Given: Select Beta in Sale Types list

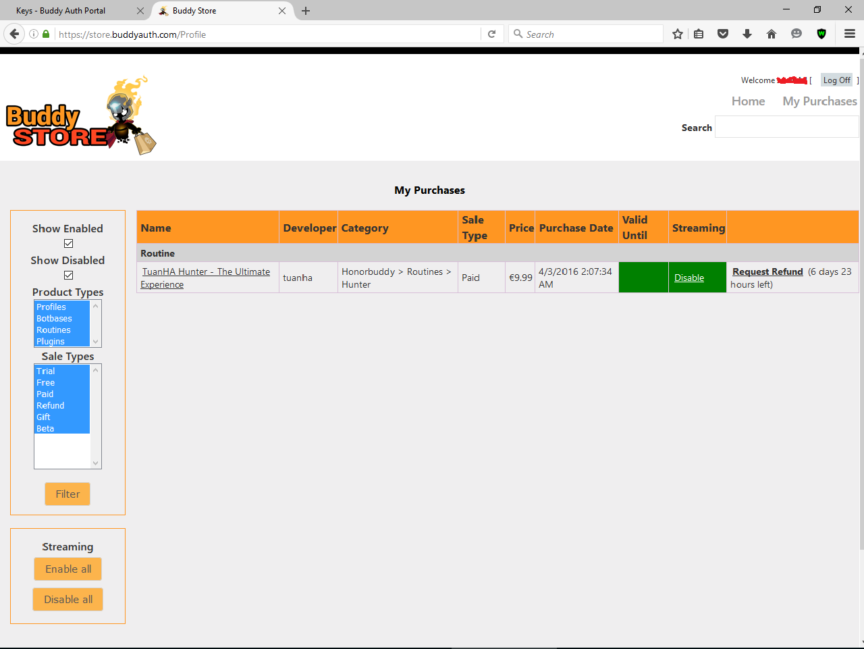Looking at the screenshot, I should click(x=62, y=429).
